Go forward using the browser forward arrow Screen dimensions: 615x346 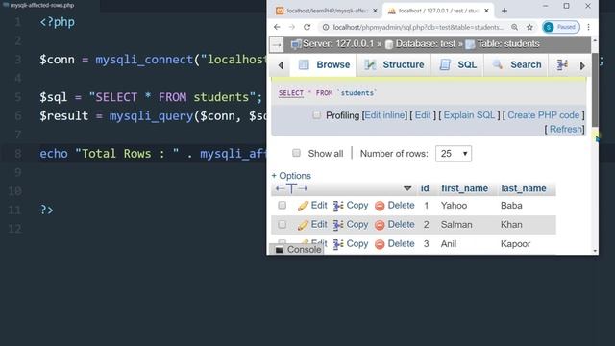[292, 27]
